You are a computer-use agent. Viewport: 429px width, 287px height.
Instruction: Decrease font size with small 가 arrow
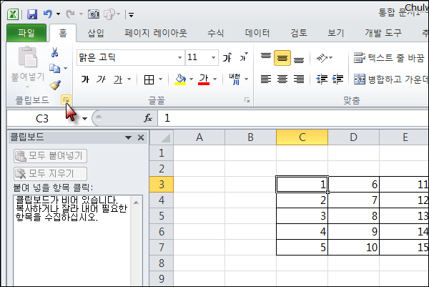[x=244, y=57]
